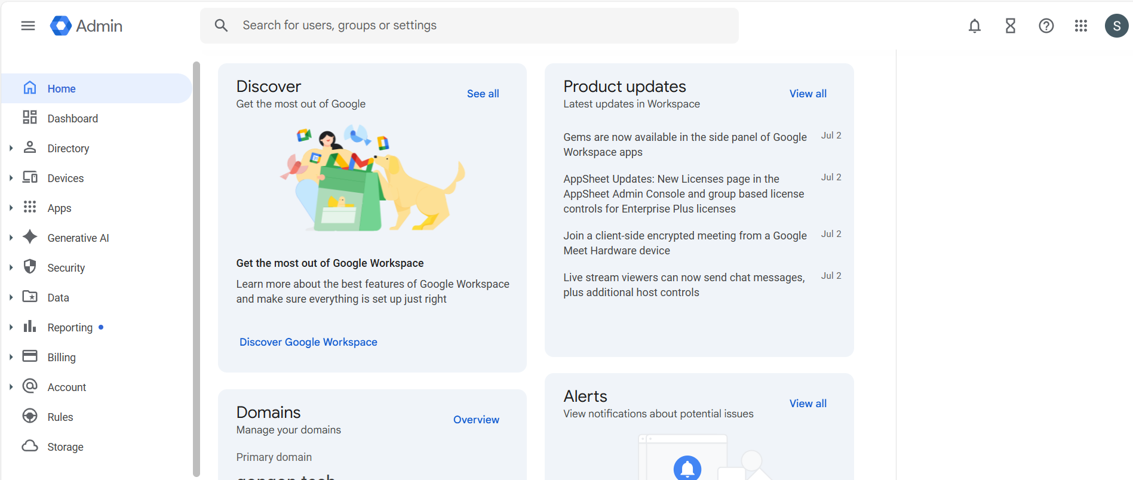Open the help question mark icon
The width and height of the screenshot is (1133, 480).
(x=1046, y=26)
